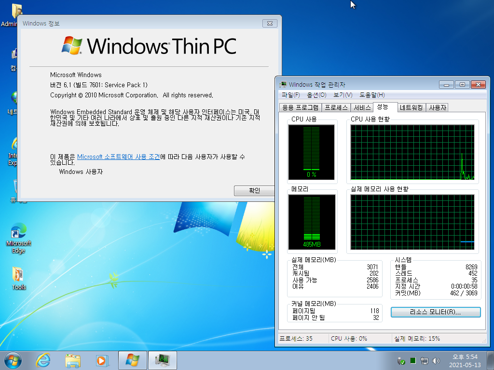Screen dimensions: 494x370
Task: Click the Task Manager title bar icon
Action: (283, 84)
